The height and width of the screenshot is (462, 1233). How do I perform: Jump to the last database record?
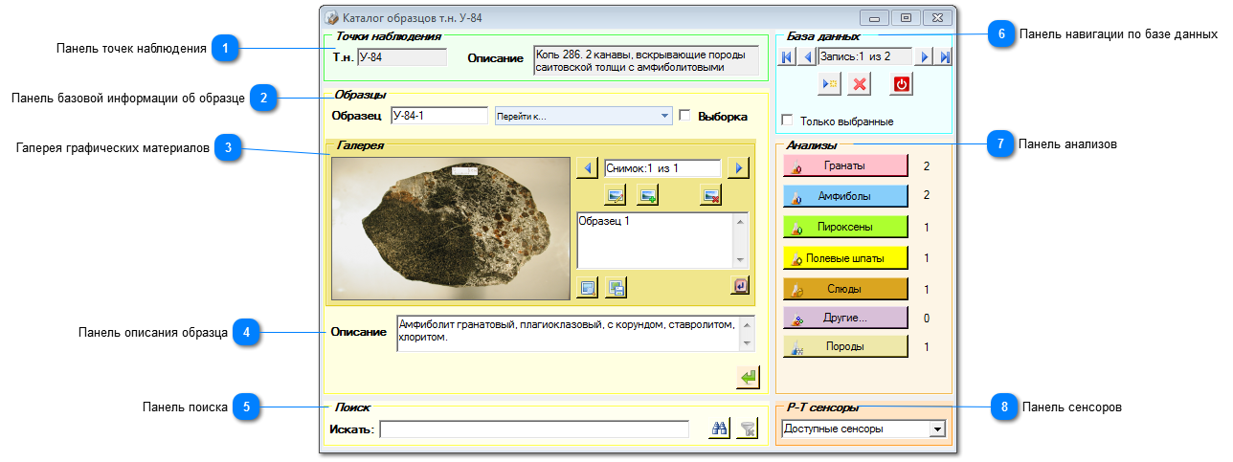[x=946, y=57]
